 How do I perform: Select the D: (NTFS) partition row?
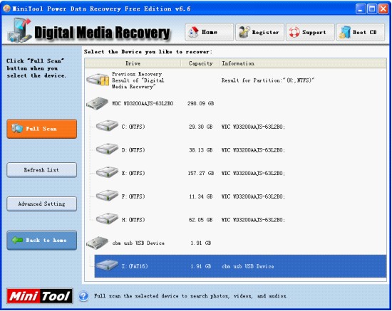pyautogui.click(x=240, y=150)
